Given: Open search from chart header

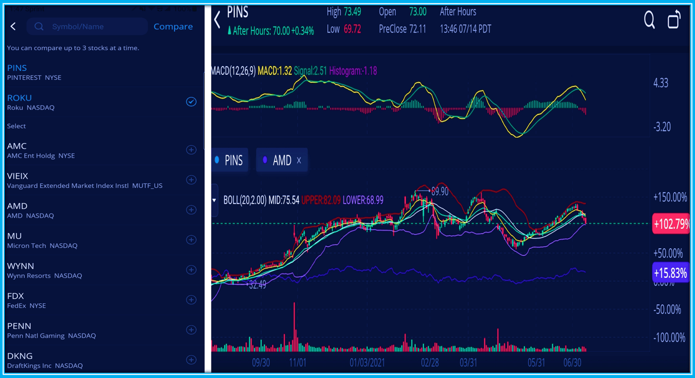Looking at the screenshot, I should [649, 20].
